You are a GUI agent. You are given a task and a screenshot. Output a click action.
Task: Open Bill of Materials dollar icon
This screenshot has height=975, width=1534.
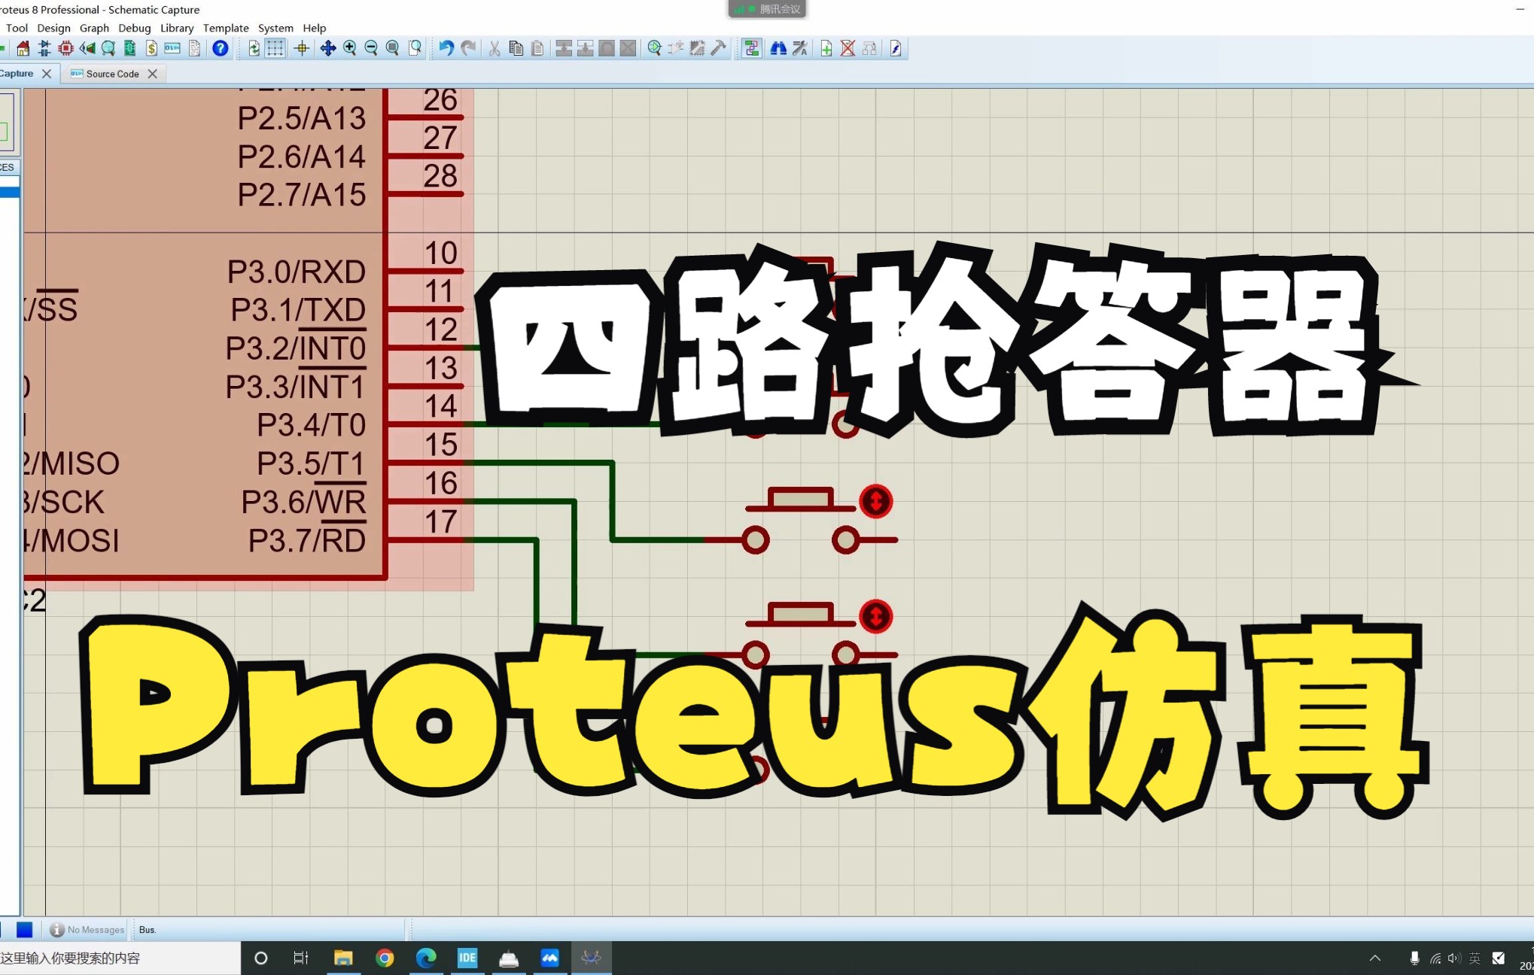pos(151,49)
